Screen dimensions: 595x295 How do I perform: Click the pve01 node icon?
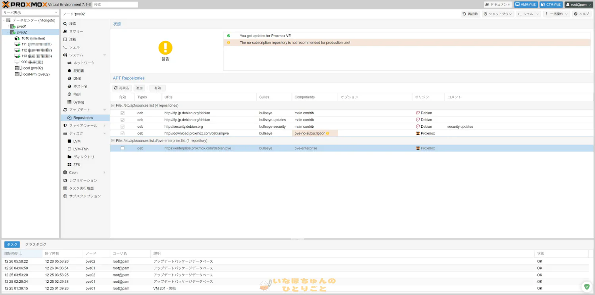click(13, 26)
